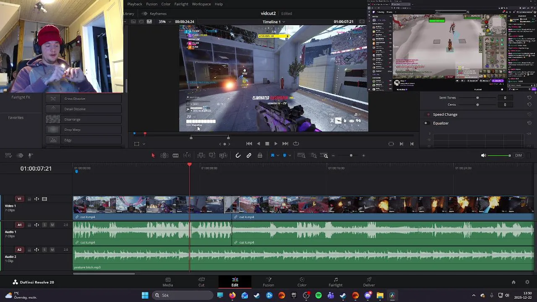Solo the Audio 2 track
Viewport: 537px width, 302px height.
44,250
